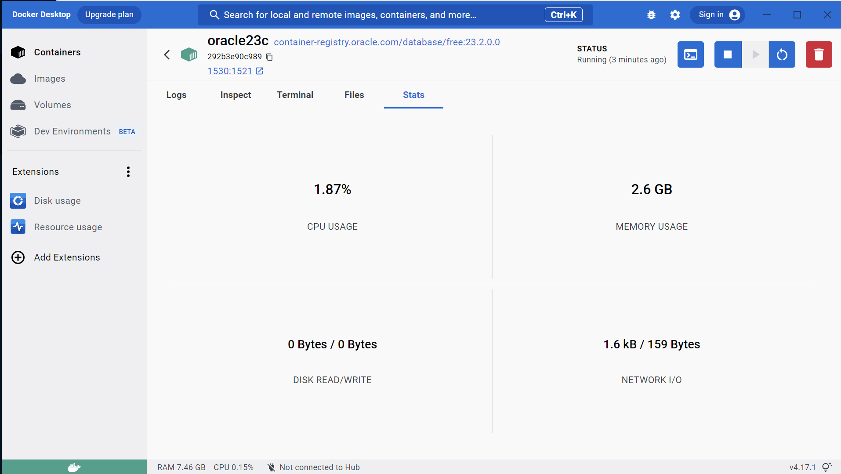Open port 1530:1521 in browser
The image size is (841, 474).
(x=235, y=71)
